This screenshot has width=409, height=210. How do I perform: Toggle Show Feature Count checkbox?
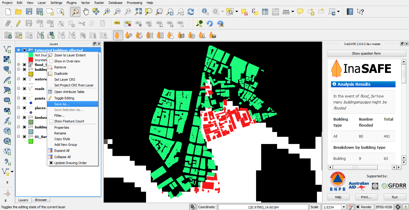coord(51,121)
